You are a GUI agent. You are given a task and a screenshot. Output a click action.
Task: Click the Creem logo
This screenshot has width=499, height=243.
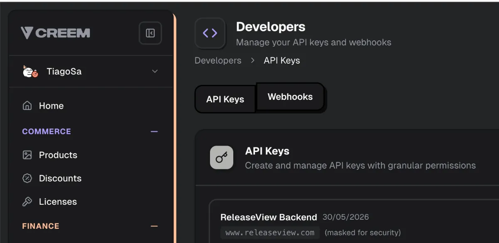click(x=55, y=33)
